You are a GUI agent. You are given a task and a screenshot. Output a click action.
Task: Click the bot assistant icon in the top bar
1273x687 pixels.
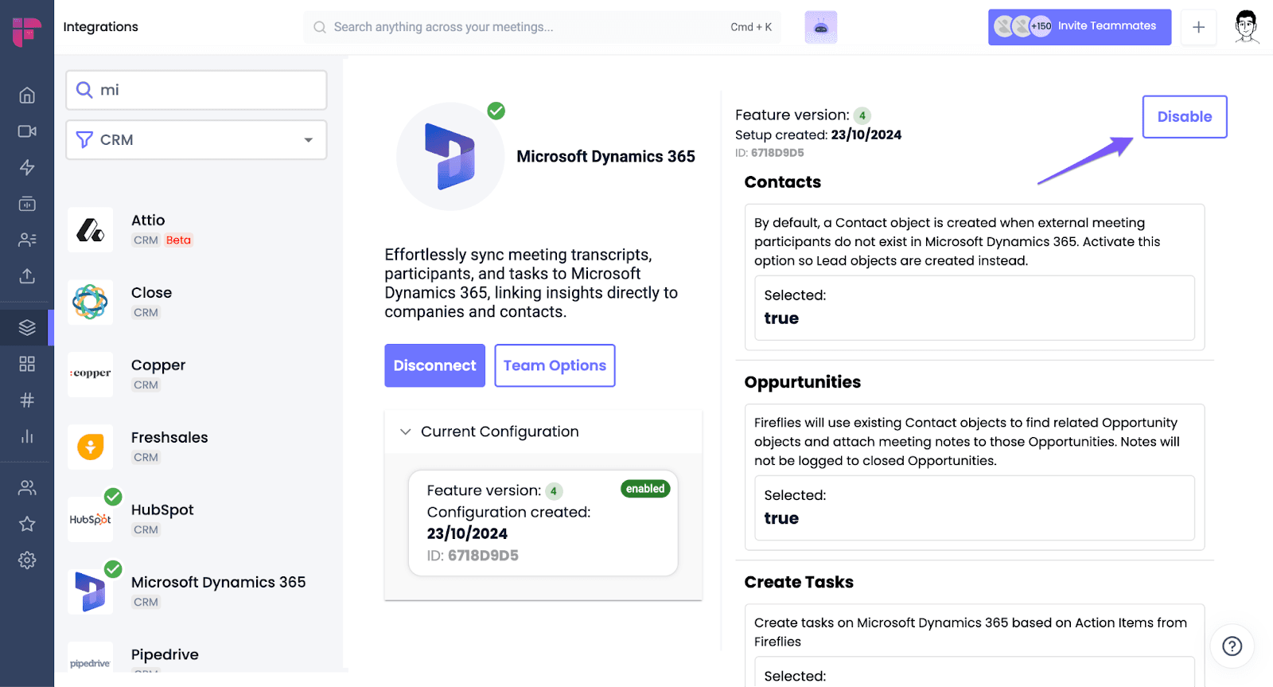[821, 27]
